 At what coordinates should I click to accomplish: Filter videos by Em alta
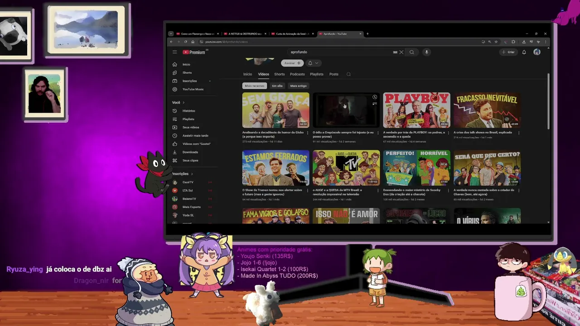pos(277,86)
